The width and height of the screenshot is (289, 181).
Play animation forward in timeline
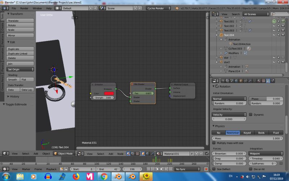coord(161,169)
